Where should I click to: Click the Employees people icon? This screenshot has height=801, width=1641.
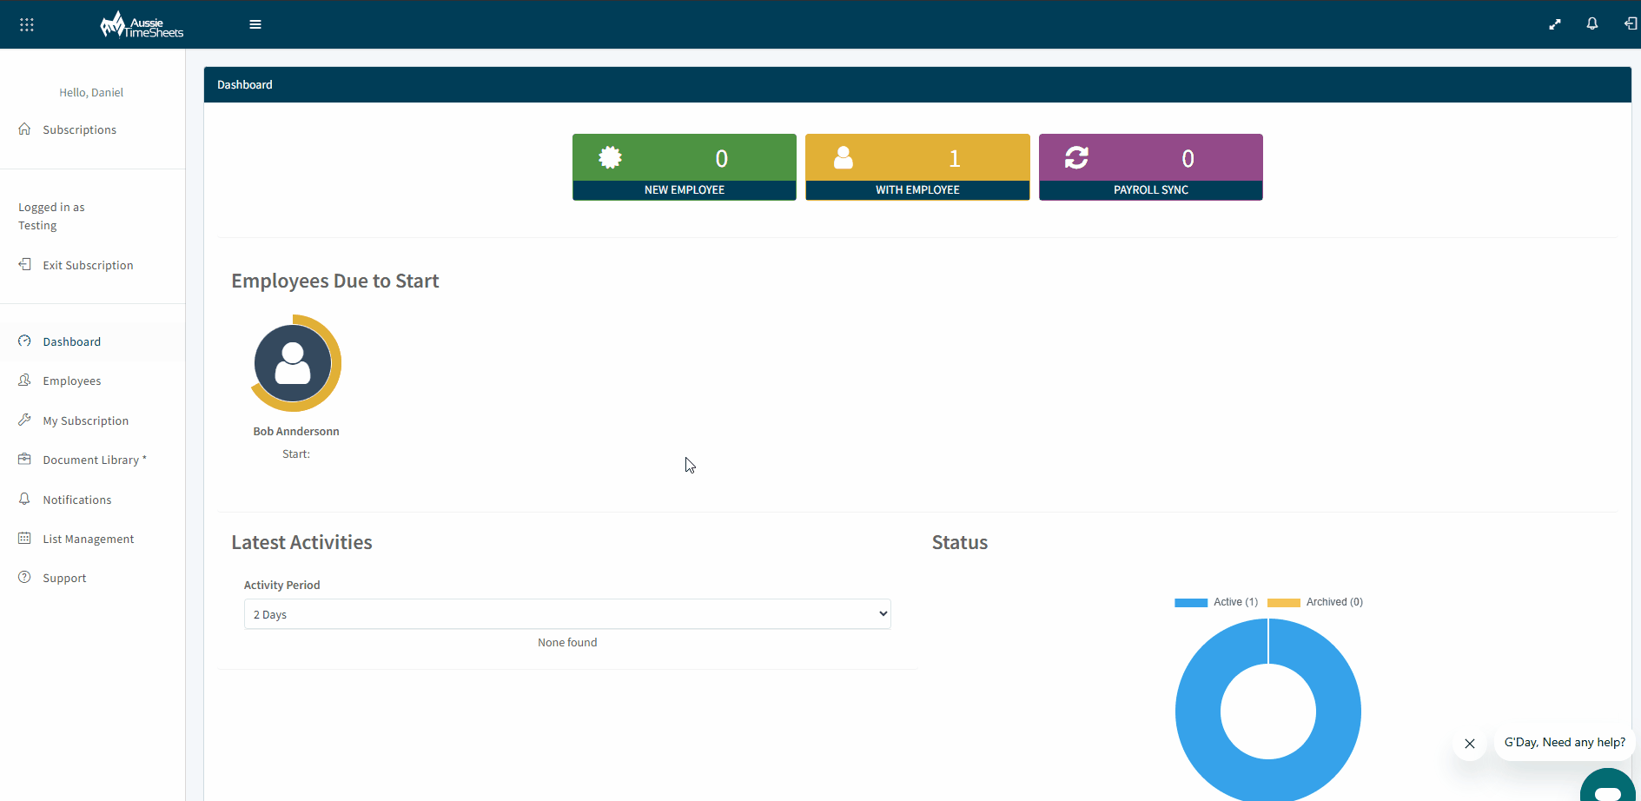tap(24, 380)
